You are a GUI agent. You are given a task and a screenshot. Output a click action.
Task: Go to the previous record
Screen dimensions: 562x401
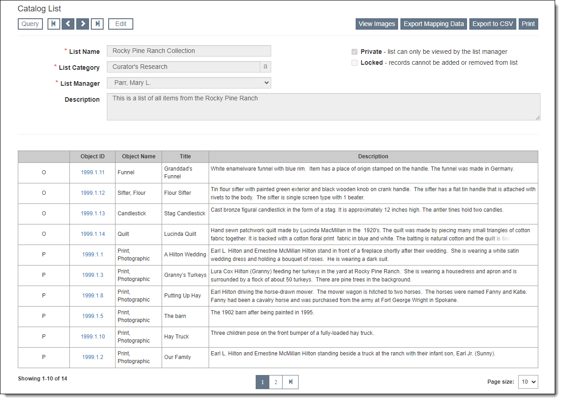click(x=68, y=24)
